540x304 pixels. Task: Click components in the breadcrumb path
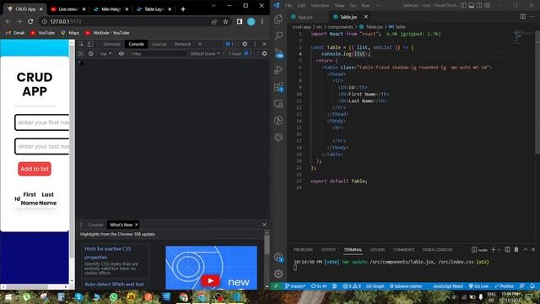[x=340, y=26]
